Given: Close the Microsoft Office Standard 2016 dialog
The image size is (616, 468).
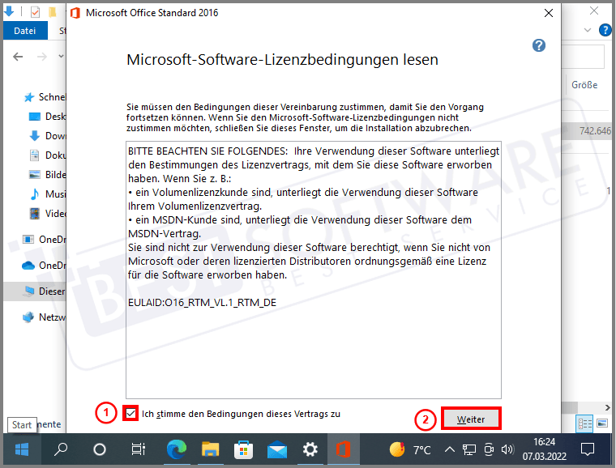Looking at the screenshot, I should pyautogui.click(x=549, y=13).
